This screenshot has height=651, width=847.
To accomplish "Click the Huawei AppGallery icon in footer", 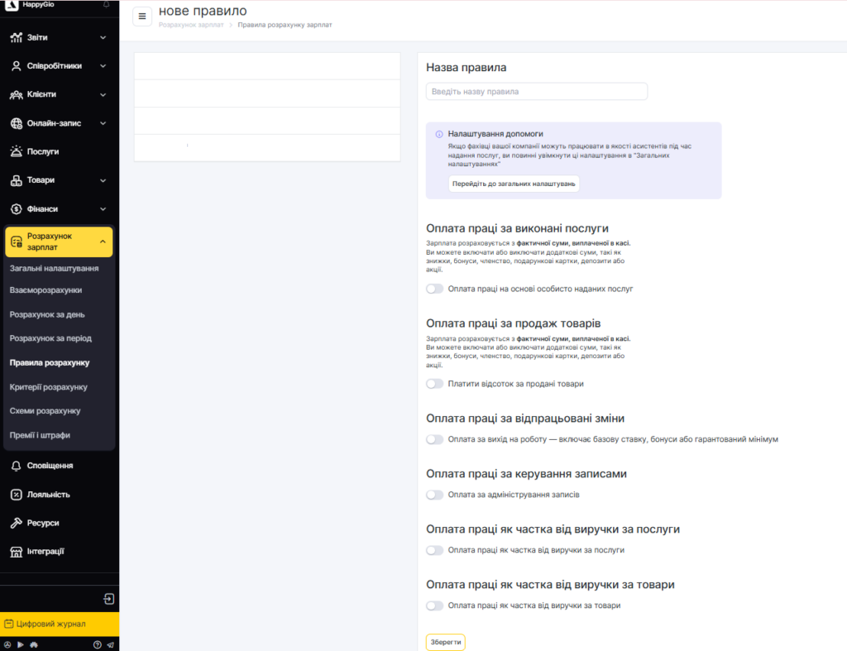I will tap(34, 644).
